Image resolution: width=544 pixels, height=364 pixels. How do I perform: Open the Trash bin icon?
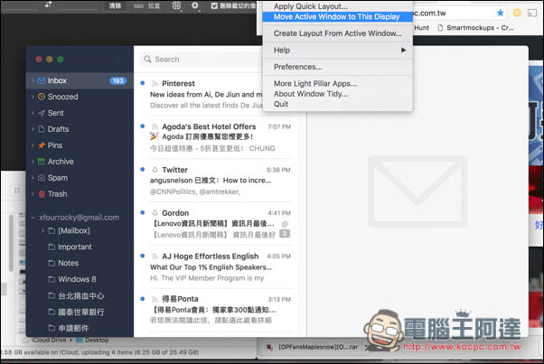(42, 194)
